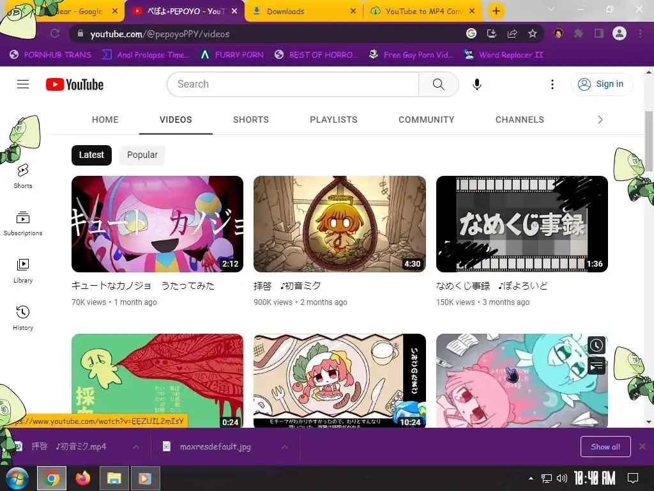Open History in the sidebar
Image resolution: width=654 pixels, height=491 pixels.
(23, 318)
